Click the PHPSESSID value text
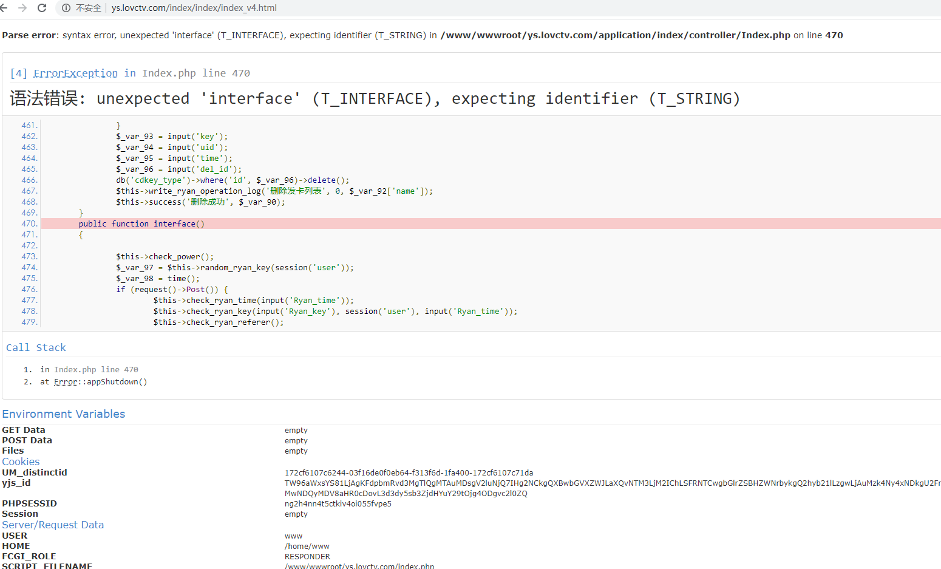This screenshot has height=569, width=941. click(338, 503)
